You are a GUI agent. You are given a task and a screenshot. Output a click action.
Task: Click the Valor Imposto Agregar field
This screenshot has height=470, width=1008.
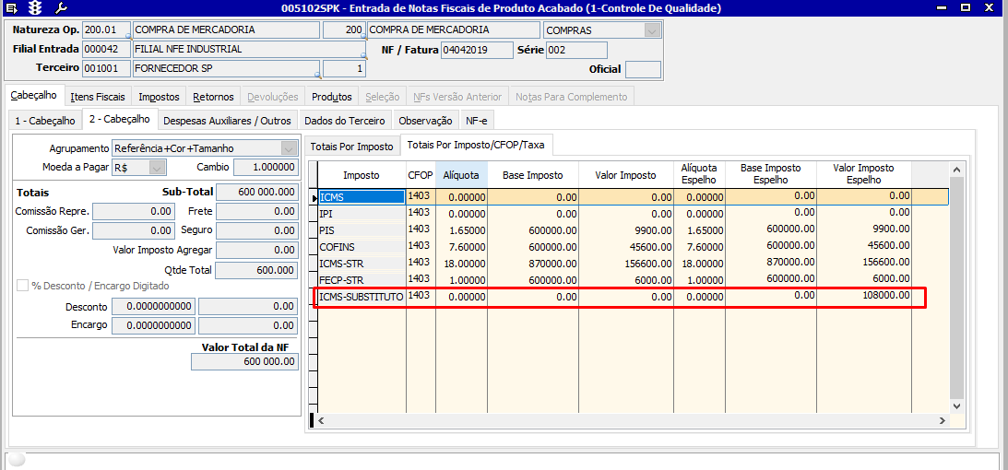tap(257, 250)
